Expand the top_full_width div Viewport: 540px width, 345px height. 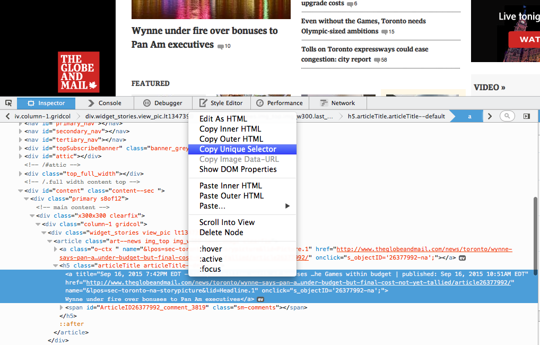pyautogui.click(x=20, y=174)
